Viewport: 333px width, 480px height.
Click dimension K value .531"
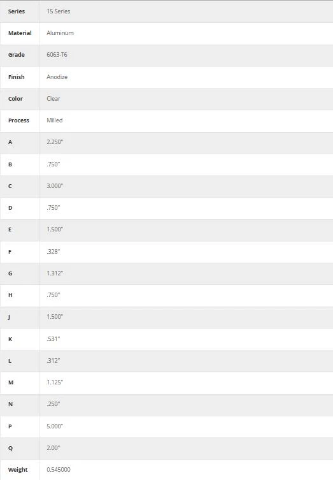coord(53,339)
